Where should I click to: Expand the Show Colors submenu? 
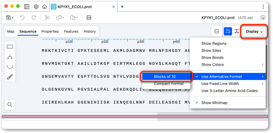[x=228, y=65]
